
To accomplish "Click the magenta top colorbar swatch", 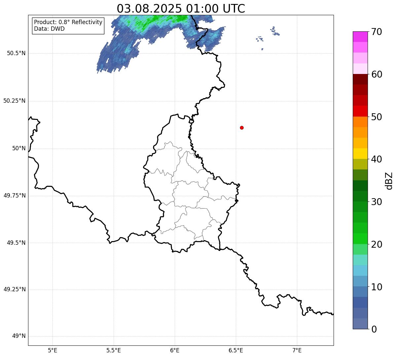I will 360,37.
